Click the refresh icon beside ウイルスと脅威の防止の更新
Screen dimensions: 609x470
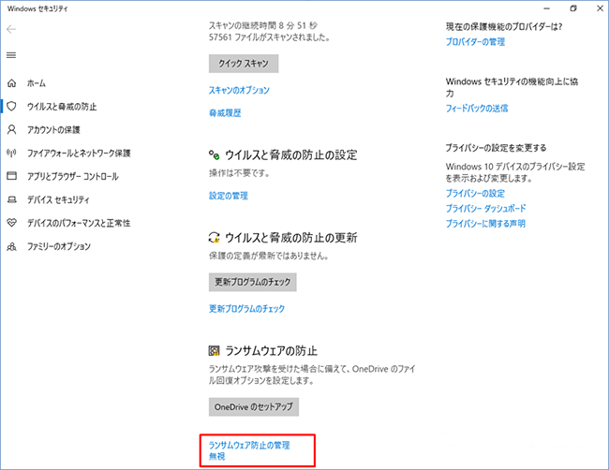(x=214, y=238)
